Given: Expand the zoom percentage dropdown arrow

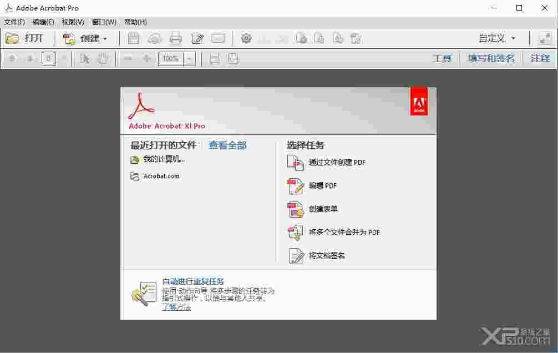Looking at the screenshot, I should tap(189, 59).
